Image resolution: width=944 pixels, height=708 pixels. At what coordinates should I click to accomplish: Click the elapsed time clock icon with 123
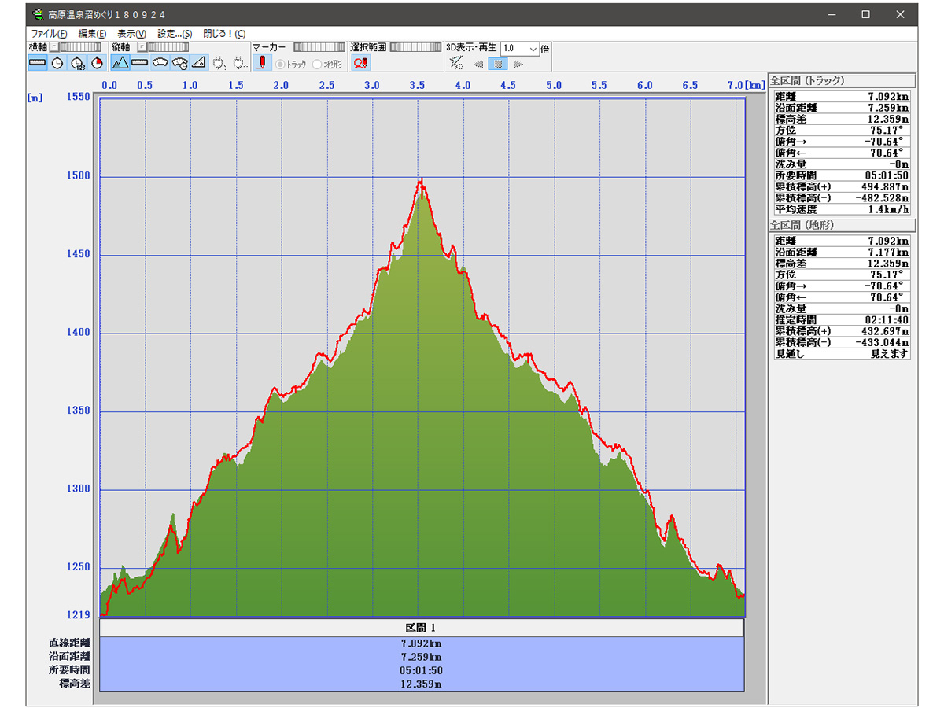pos(78,63)
